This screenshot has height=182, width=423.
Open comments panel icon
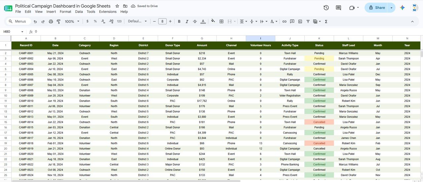[338, 8]
